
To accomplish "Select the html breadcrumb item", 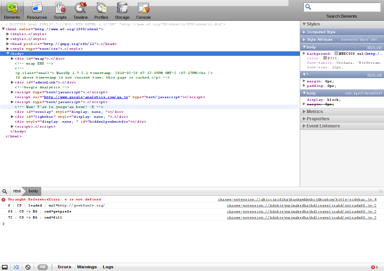I will 17,191.
